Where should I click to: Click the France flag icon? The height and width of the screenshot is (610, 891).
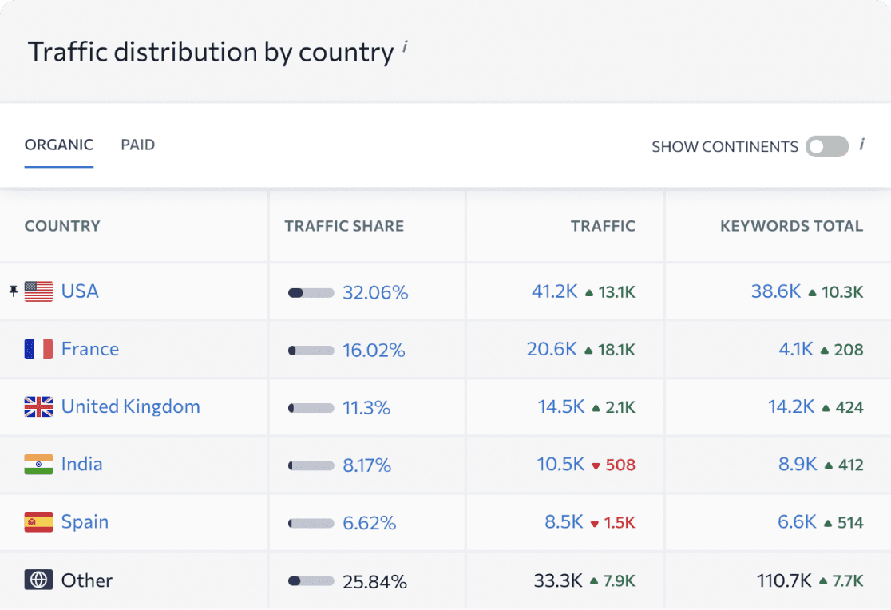pos(38,349)
